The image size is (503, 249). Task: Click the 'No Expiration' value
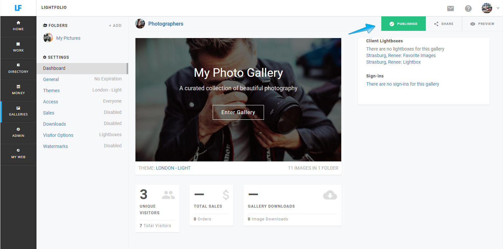(x=108, y=79)
